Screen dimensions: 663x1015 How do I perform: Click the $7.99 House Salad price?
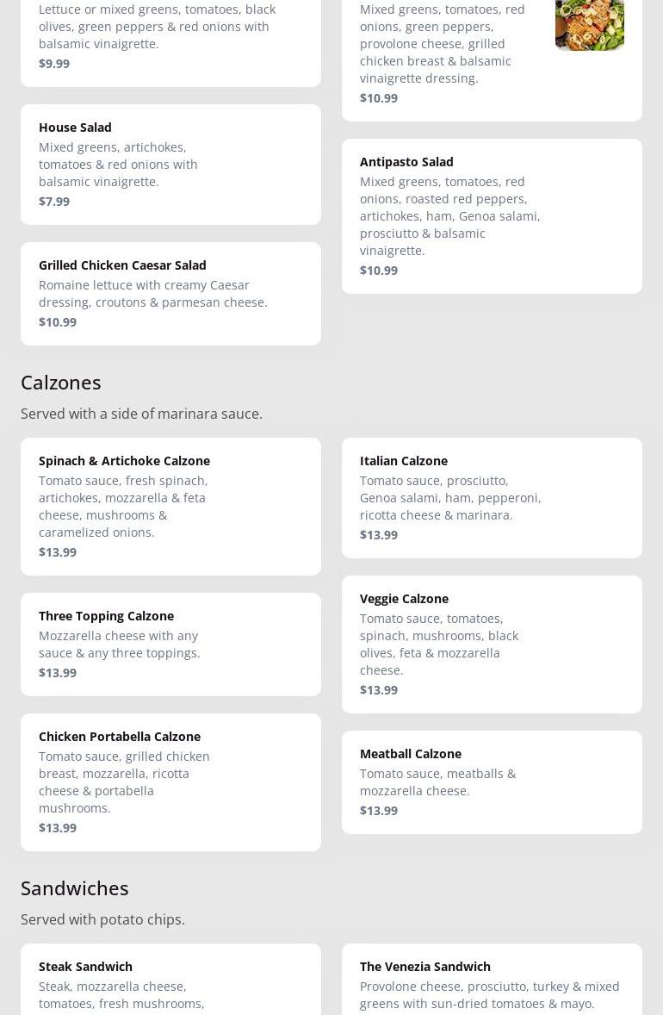pos(54,201)
